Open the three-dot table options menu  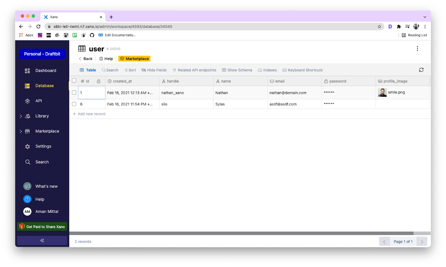pos(417,49)
